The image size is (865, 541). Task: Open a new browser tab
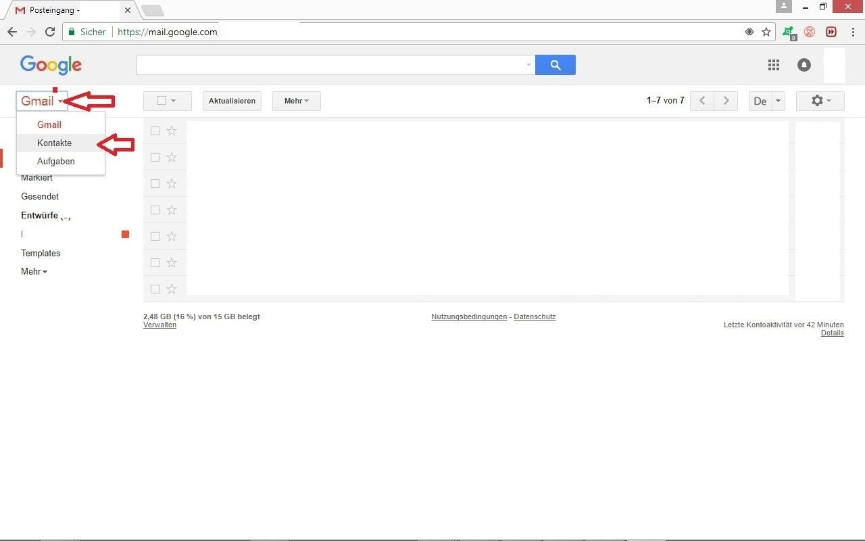point(153,10)
